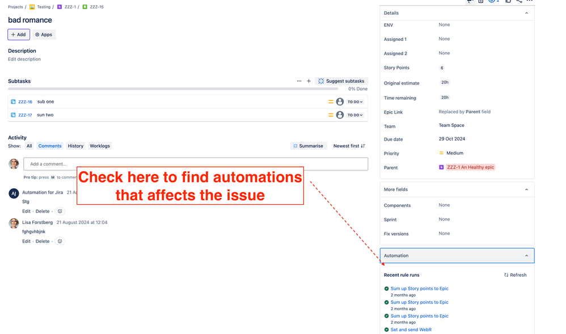Edit Story Points value 6
566x334 pixels.
tap(442, 68)
